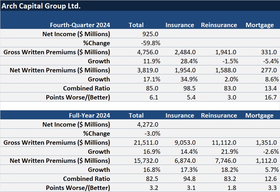The image size is (280, 192).
Task: Select the Fourth-Quarter 2024 header cell
Action: pos(80,25)
